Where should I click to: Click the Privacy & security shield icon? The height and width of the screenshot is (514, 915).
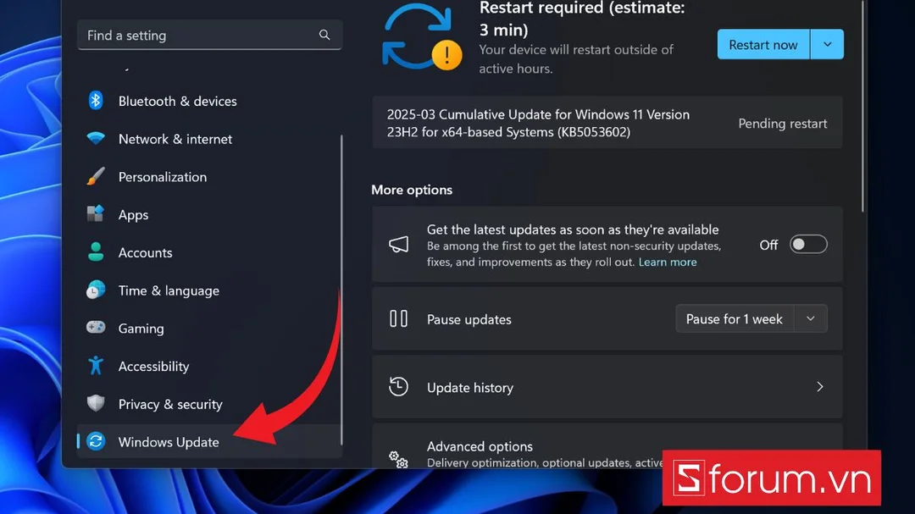click(x=96, y=403)
